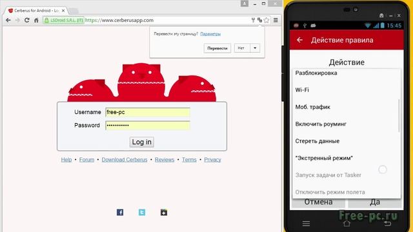The image size is (413, 232).
Task: Tap the back arrow in Действие правила header
Action: coord(299,40)
